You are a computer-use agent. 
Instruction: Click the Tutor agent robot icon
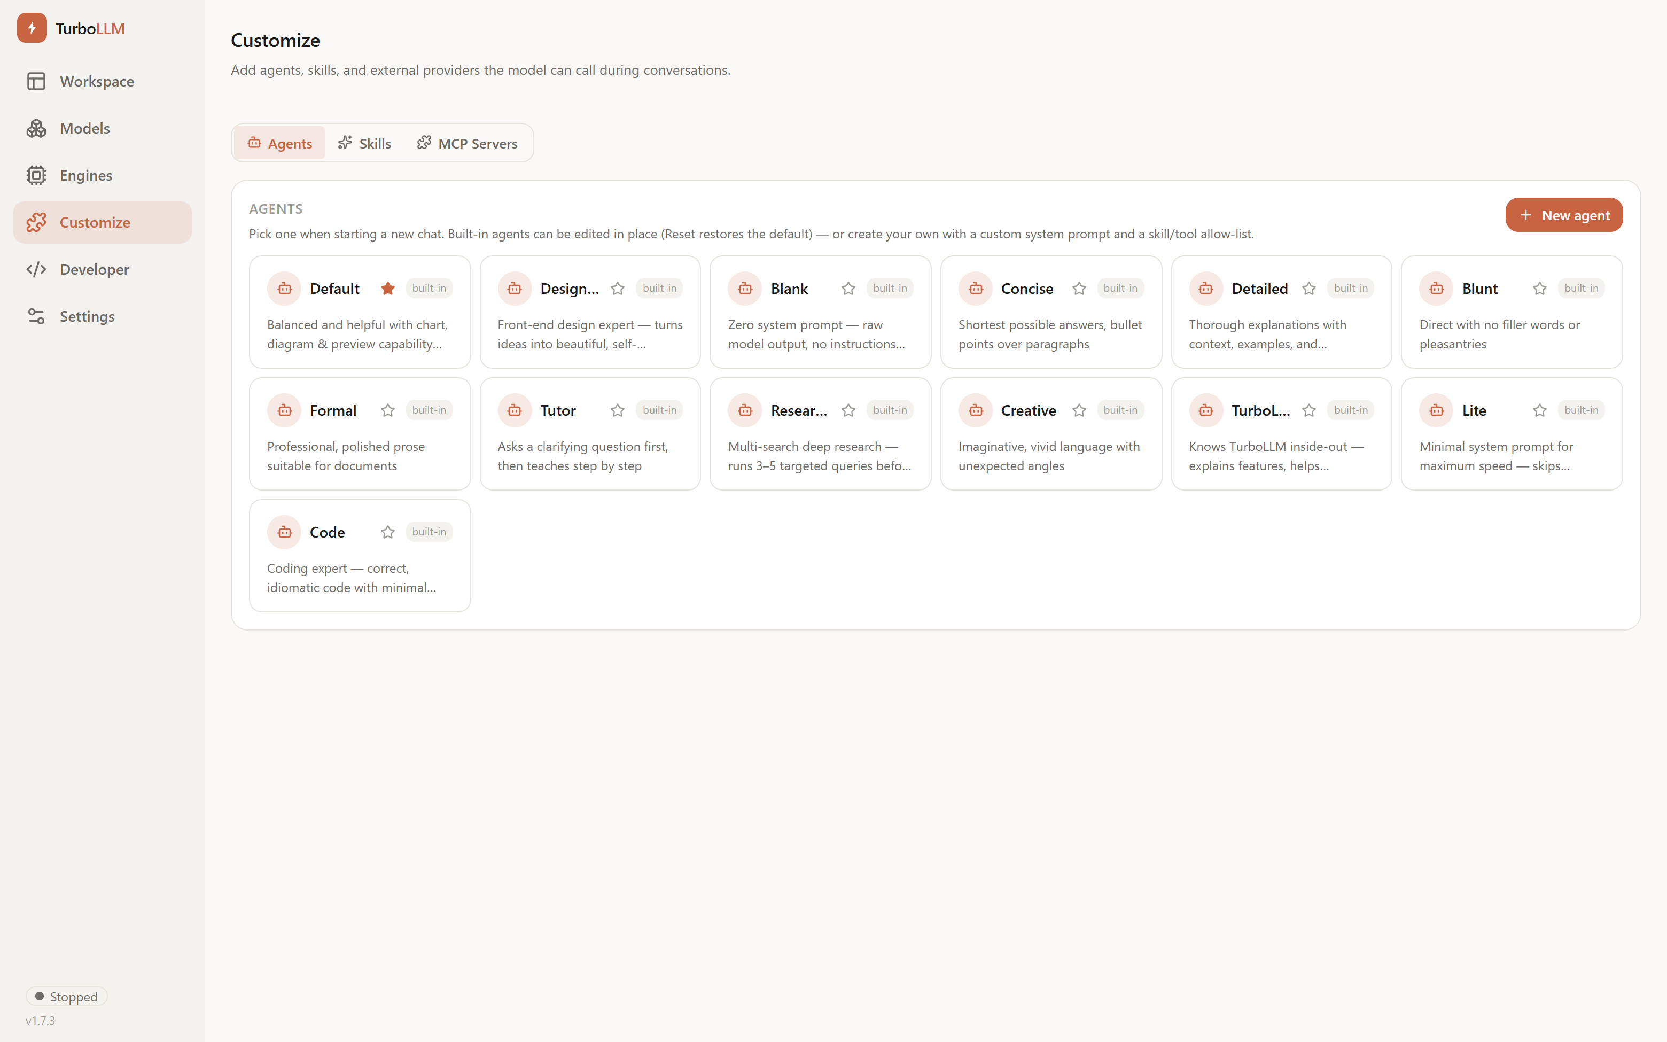click(x=515, y=411)
